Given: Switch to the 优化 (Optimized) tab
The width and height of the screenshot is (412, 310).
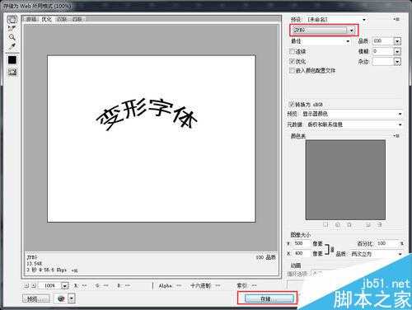Looking at the screenshot, I should click(47, 19).
